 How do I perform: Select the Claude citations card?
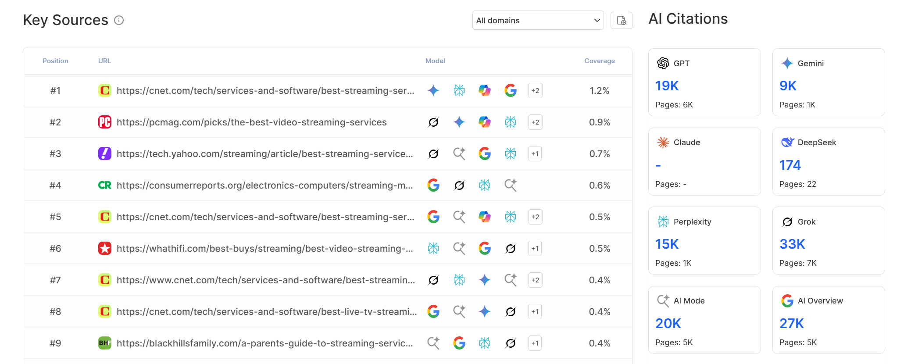[704, 161]
